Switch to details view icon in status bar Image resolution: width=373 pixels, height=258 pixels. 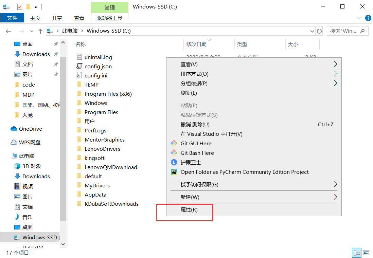(357, 253)
